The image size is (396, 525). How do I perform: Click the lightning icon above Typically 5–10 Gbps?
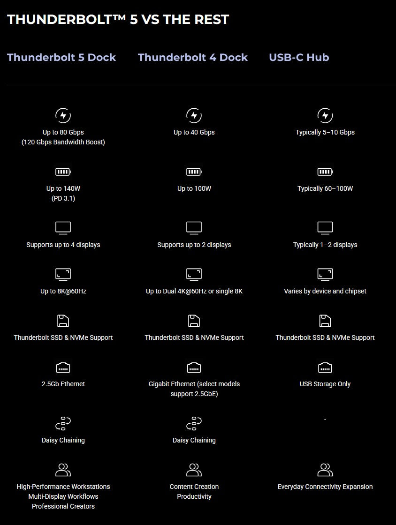(325, 115)
